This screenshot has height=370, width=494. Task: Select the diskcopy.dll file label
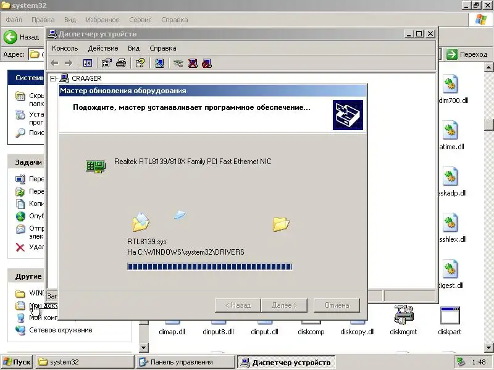[x=358, y=332]
